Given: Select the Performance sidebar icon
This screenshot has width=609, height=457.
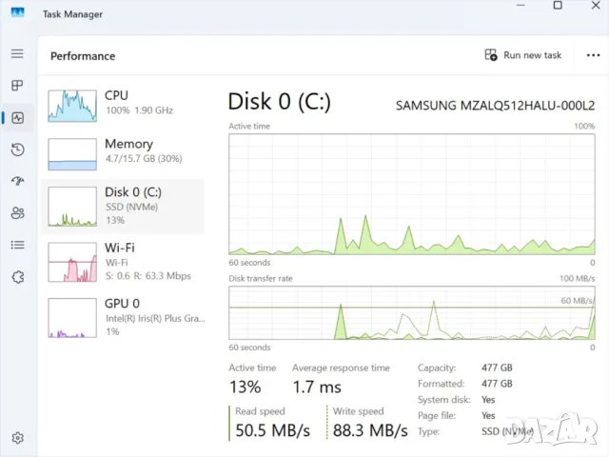Looking at the screenshot, I should pos(17,118).
